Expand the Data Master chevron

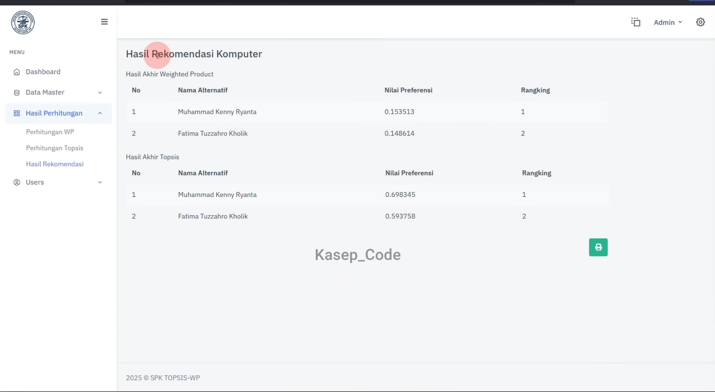point(100,93)
